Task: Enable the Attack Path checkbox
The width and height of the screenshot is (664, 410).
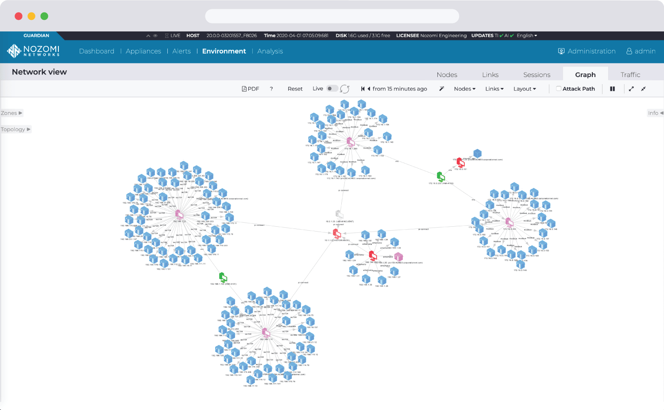Action: pyautogui.click(x=559, y=89)
